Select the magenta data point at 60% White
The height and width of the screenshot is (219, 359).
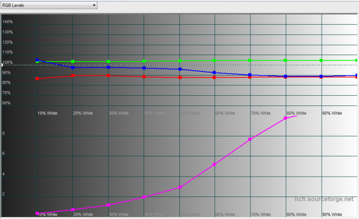pos(215,164)
